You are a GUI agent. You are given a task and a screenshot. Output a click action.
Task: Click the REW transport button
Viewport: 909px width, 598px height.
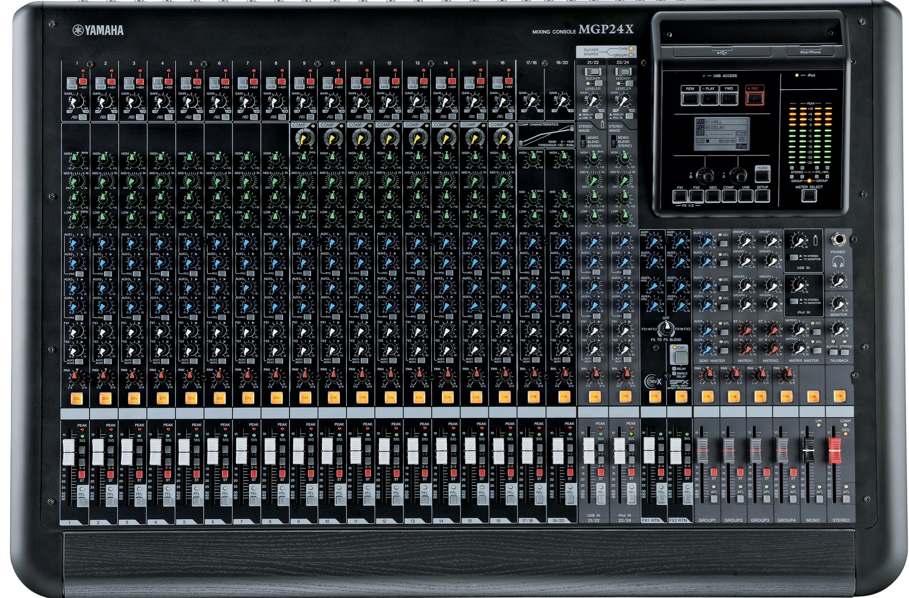(x=690, y=99)
